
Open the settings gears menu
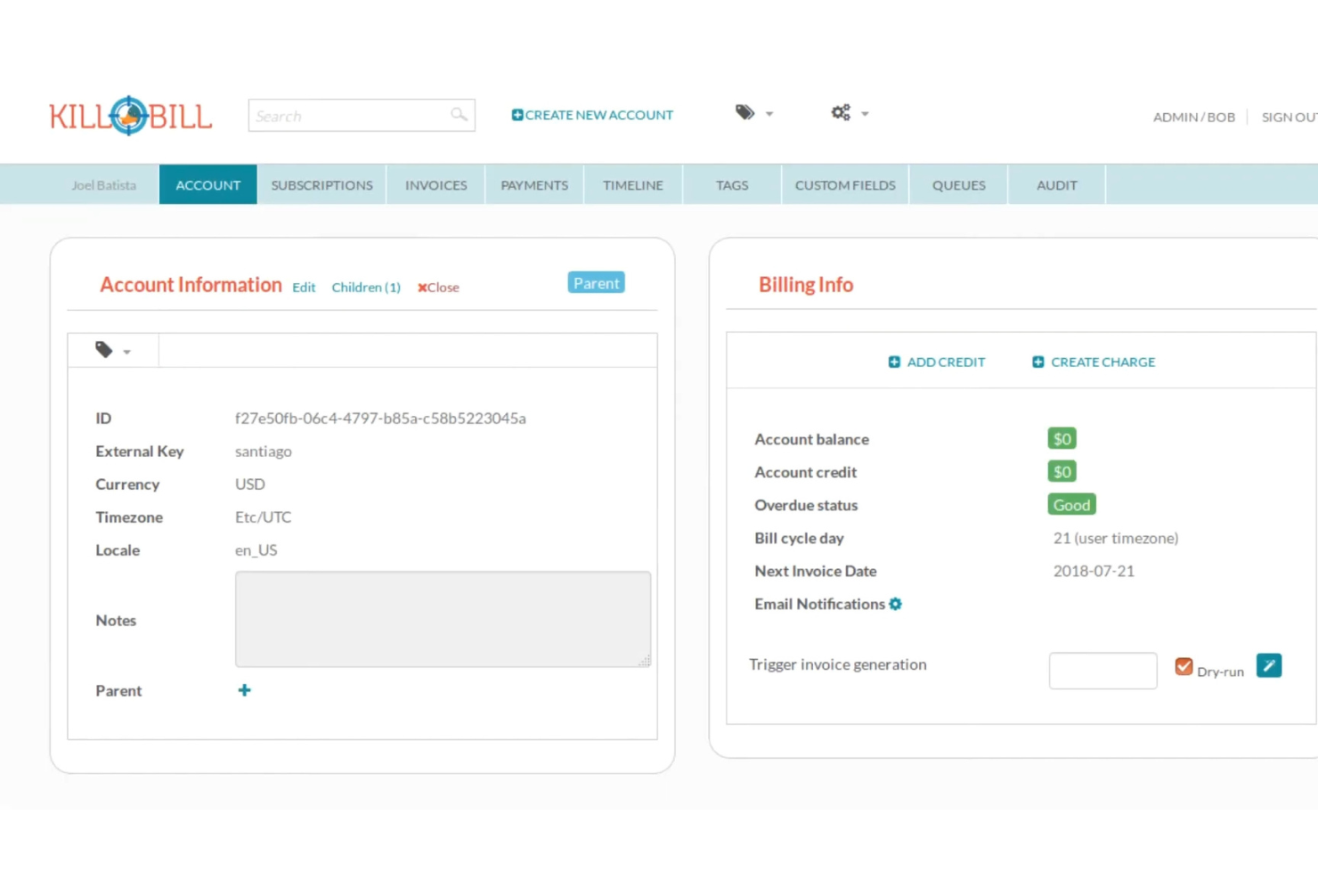[x=840, y=113]
